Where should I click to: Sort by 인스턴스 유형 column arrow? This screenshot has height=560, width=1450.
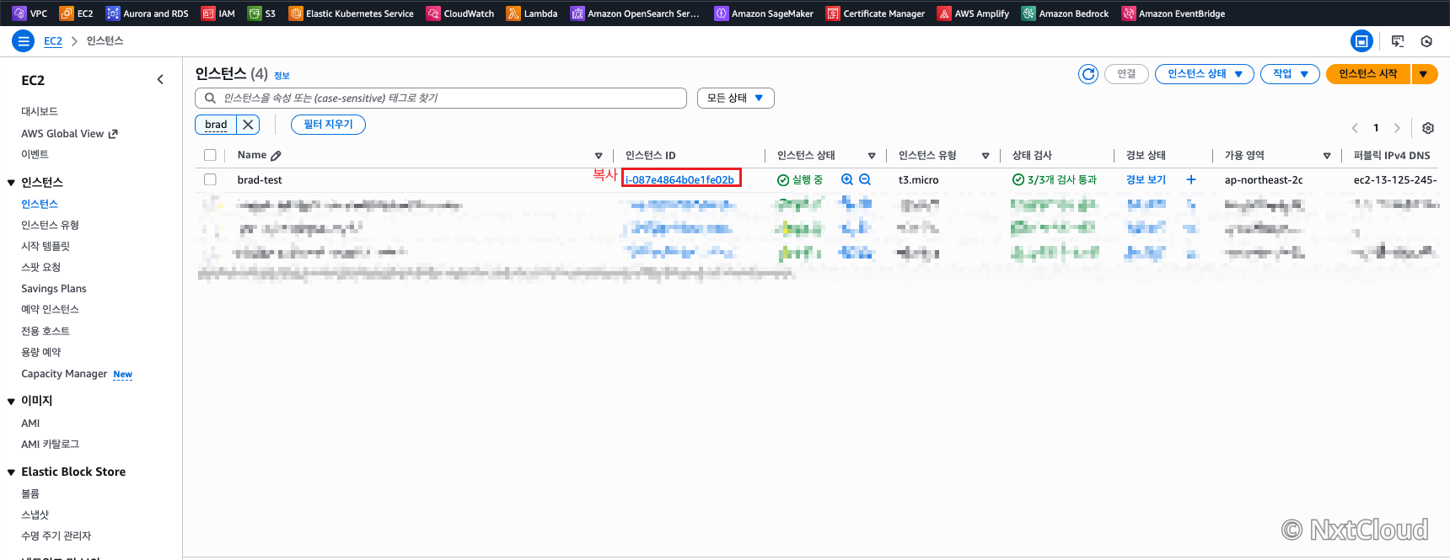[x=985, y=156]
